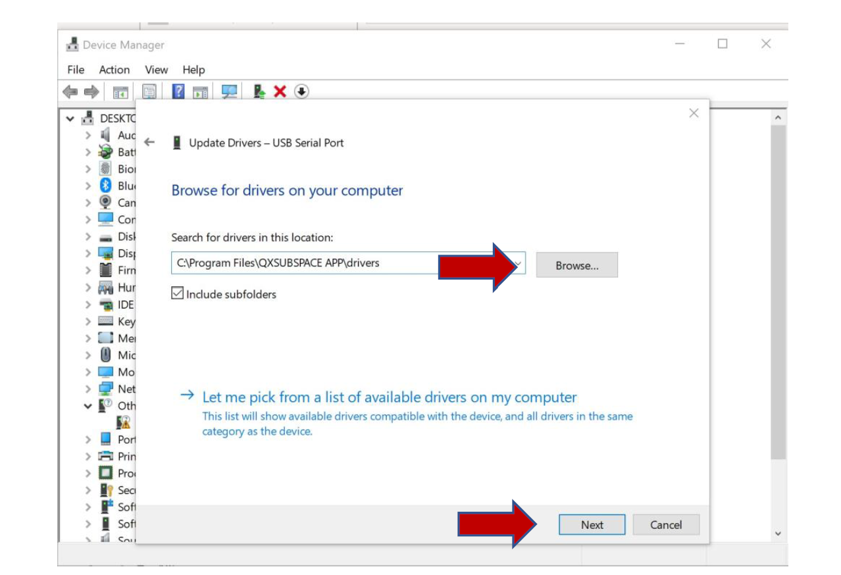The height and width of the screenshot is (575, 841).
Task: Click the red X uninstall device icon
Action: (x=280, y=92)
